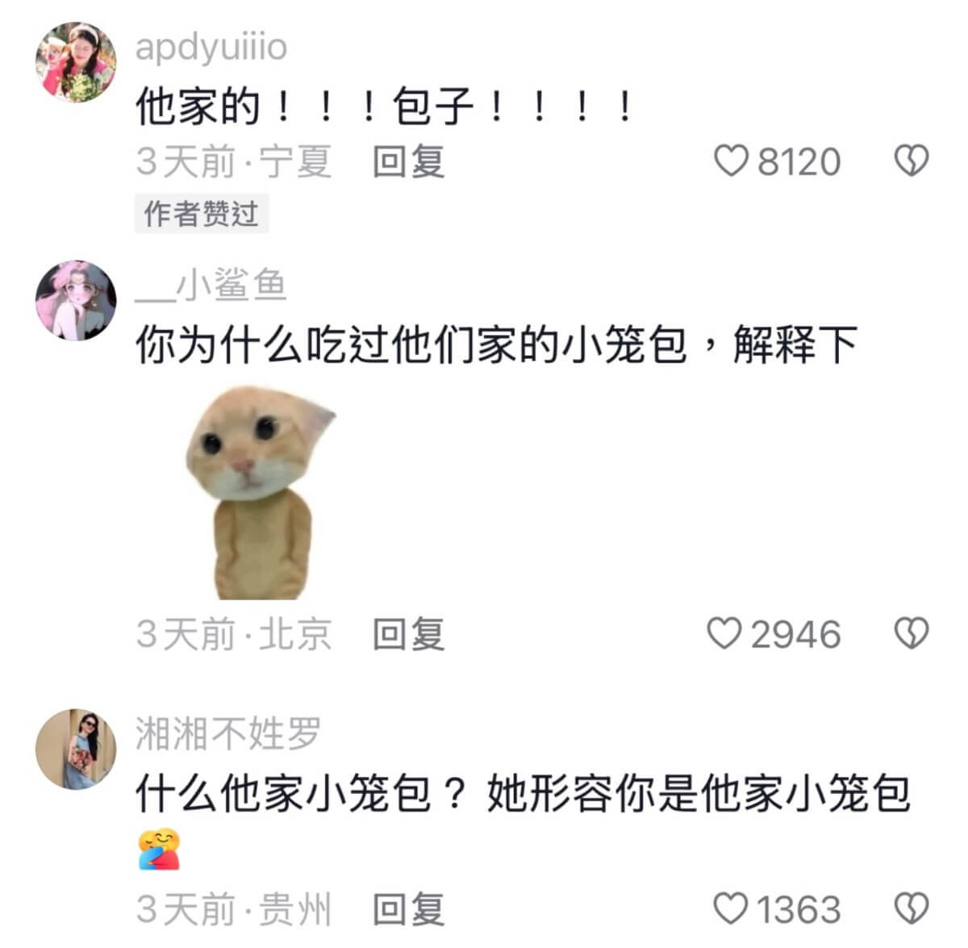The height and width of the screenshot is (948, 968).
Task: Dislike 湘湘不姓罗's comment via broken heart
Action: point(912,909)
